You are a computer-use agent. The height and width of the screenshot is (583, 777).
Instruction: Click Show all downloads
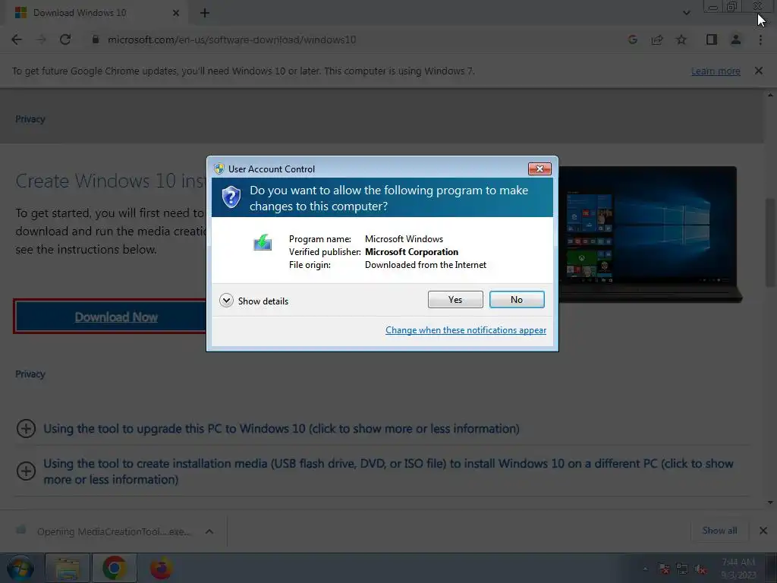719,531
